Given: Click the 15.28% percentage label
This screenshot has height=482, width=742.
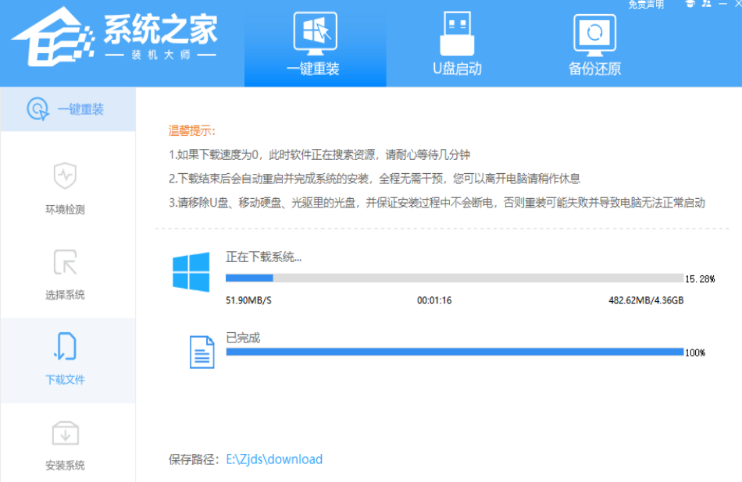Looking at the screenshot, I should (x=700, y=278).
